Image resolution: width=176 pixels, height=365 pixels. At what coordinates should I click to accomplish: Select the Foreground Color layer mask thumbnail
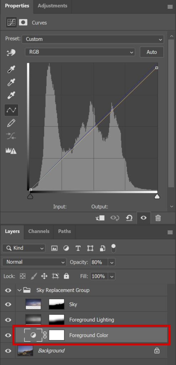point(57,335)
